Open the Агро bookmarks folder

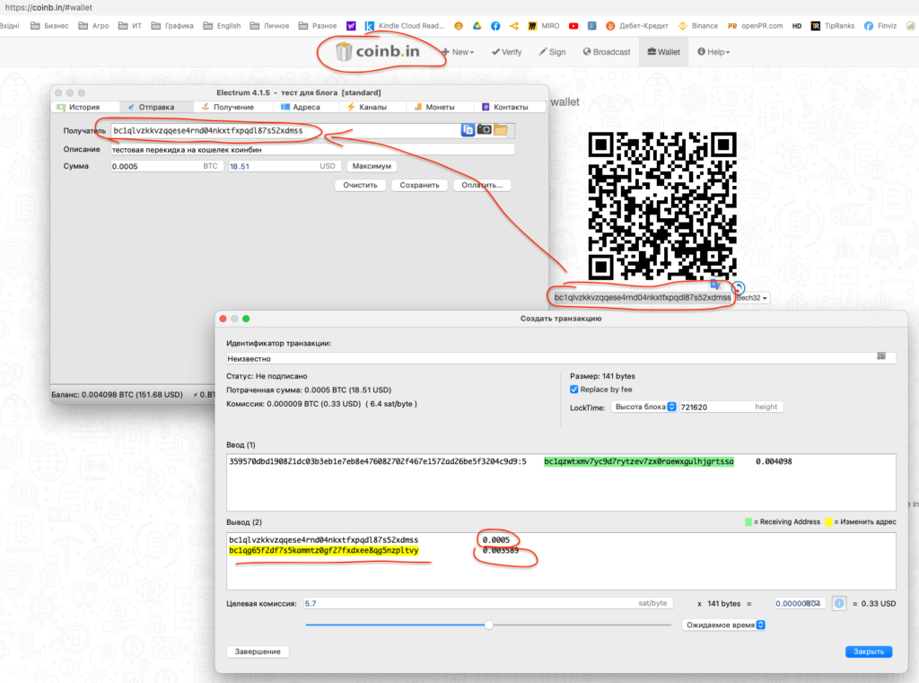[93, 26]
